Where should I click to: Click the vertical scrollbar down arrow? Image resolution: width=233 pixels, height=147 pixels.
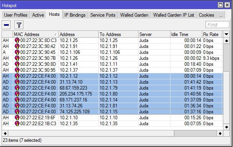(x=227, y=127)
